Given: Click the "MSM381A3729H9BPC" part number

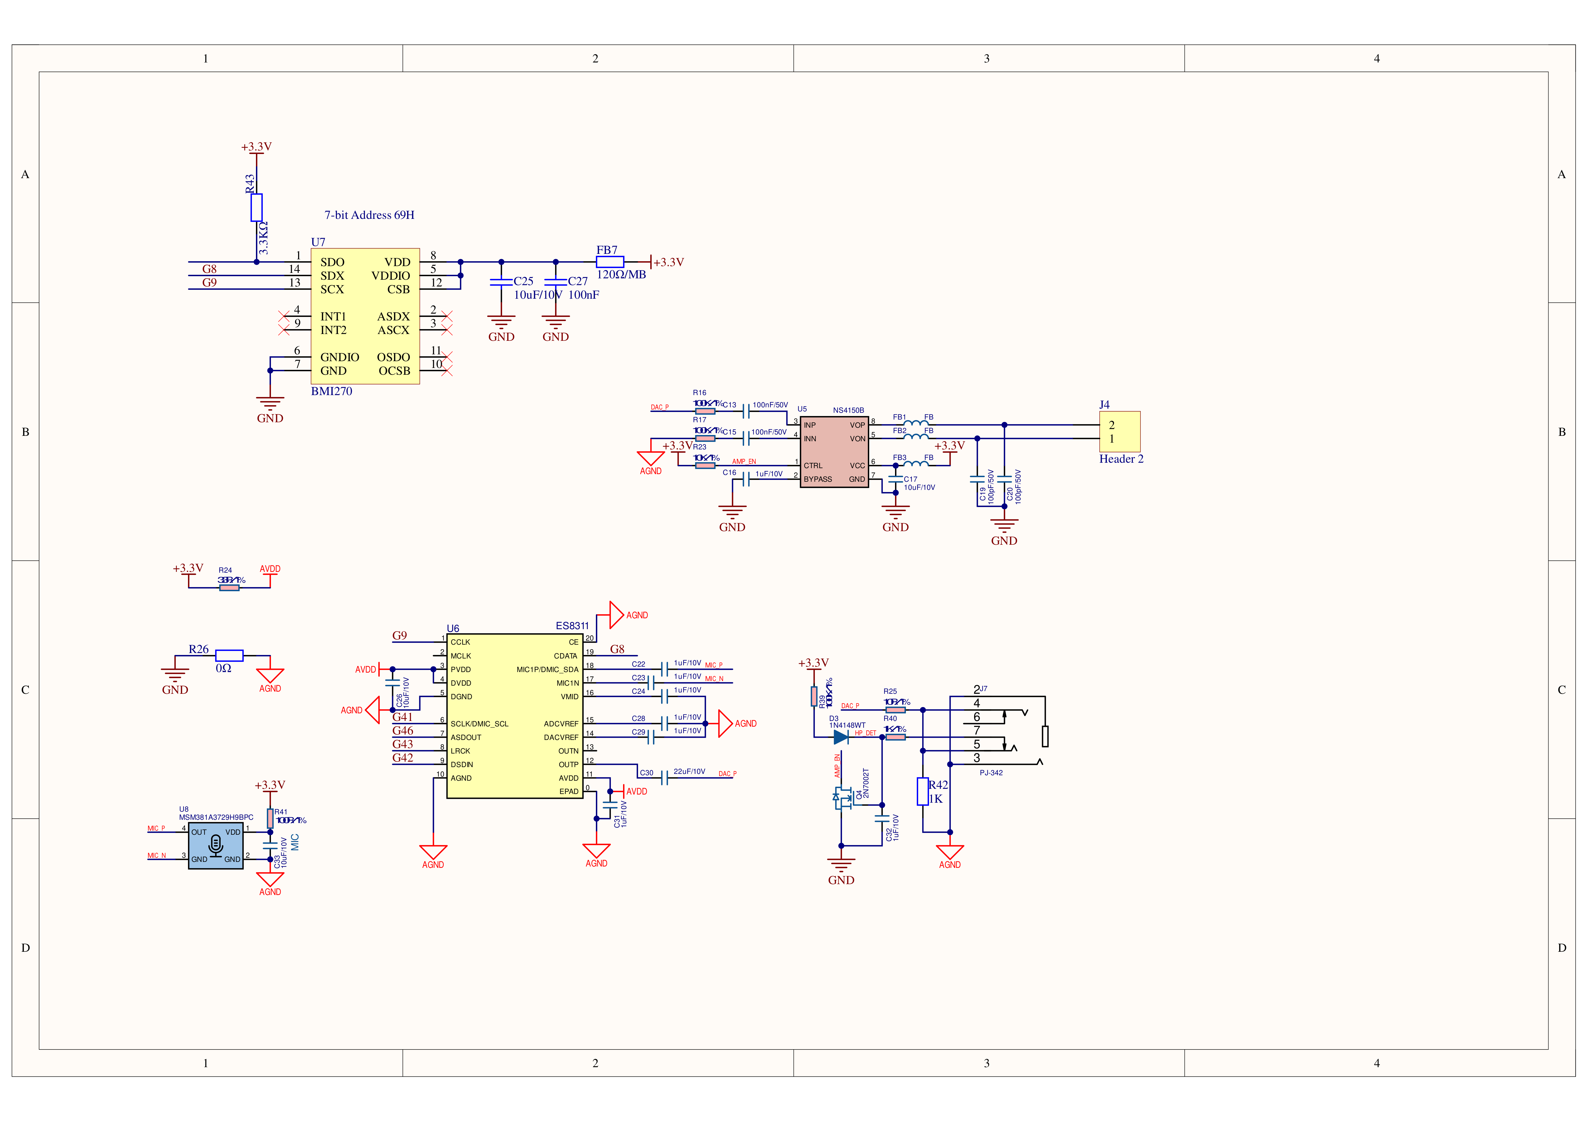Looking at the screenshot, I should 216,817.
